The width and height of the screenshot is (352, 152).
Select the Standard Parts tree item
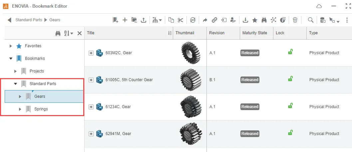click(x=43, y=83)
